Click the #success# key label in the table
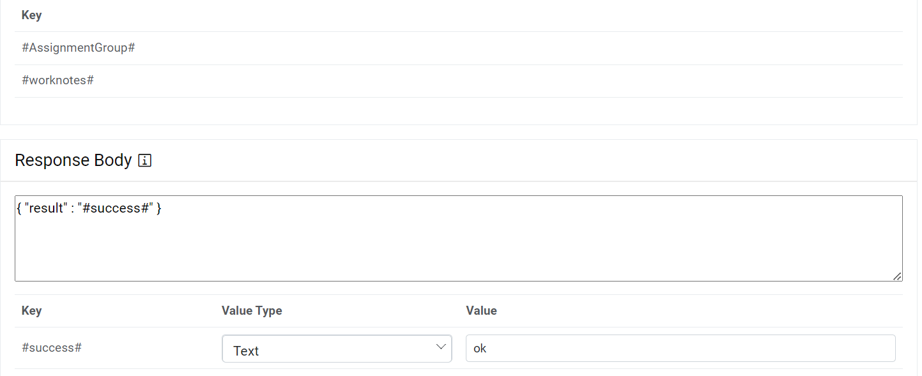Image resolution: width=922 pixels, height=376 pixels. (52, 348)
